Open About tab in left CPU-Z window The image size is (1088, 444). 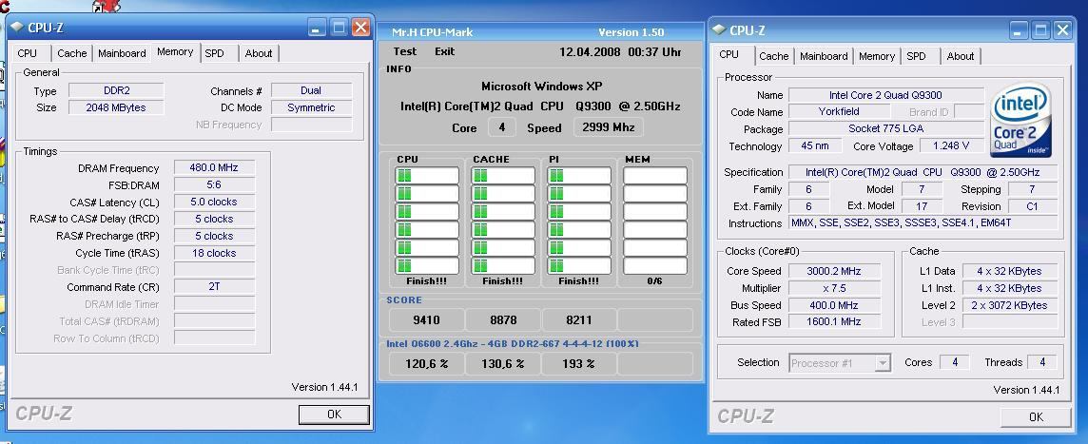(259, 53)
